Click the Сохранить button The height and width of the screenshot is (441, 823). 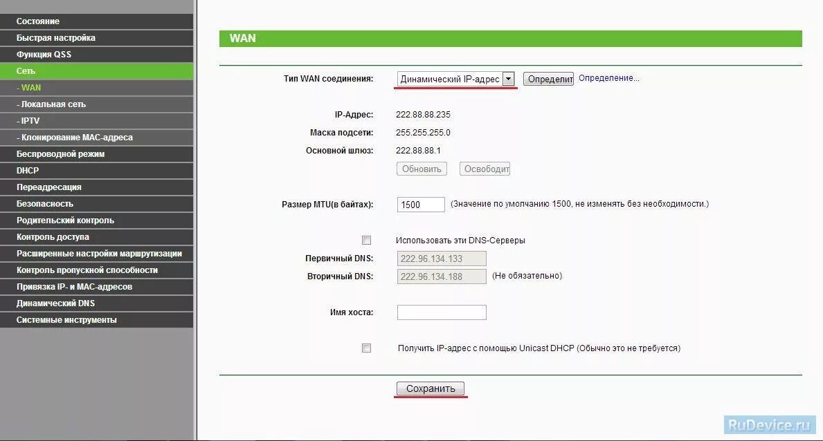(431, 388)
